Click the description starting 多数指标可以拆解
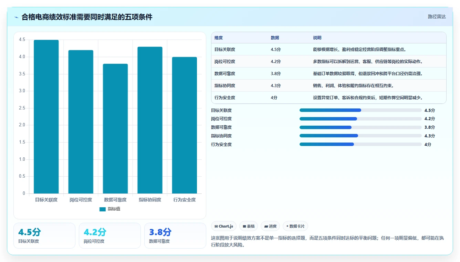 click(368, 62)
